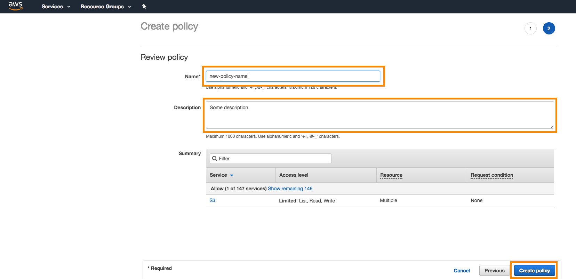Click the Access level column header

click(294, 175)
